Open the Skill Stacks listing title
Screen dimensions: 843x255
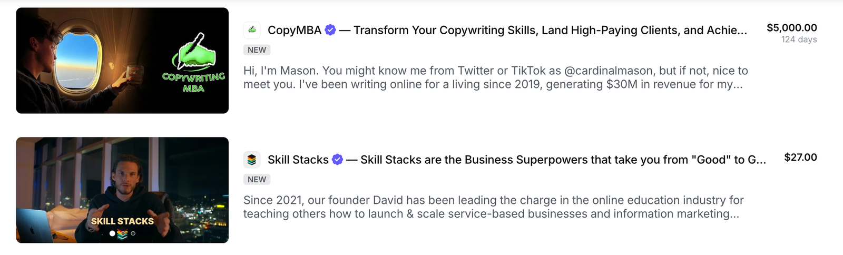298,160
